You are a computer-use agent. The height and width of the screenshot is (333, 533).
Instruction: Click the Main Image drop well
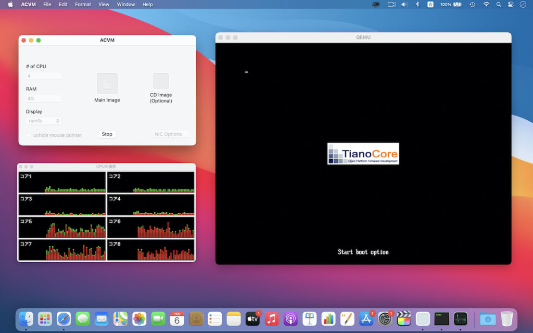point(107,83)
